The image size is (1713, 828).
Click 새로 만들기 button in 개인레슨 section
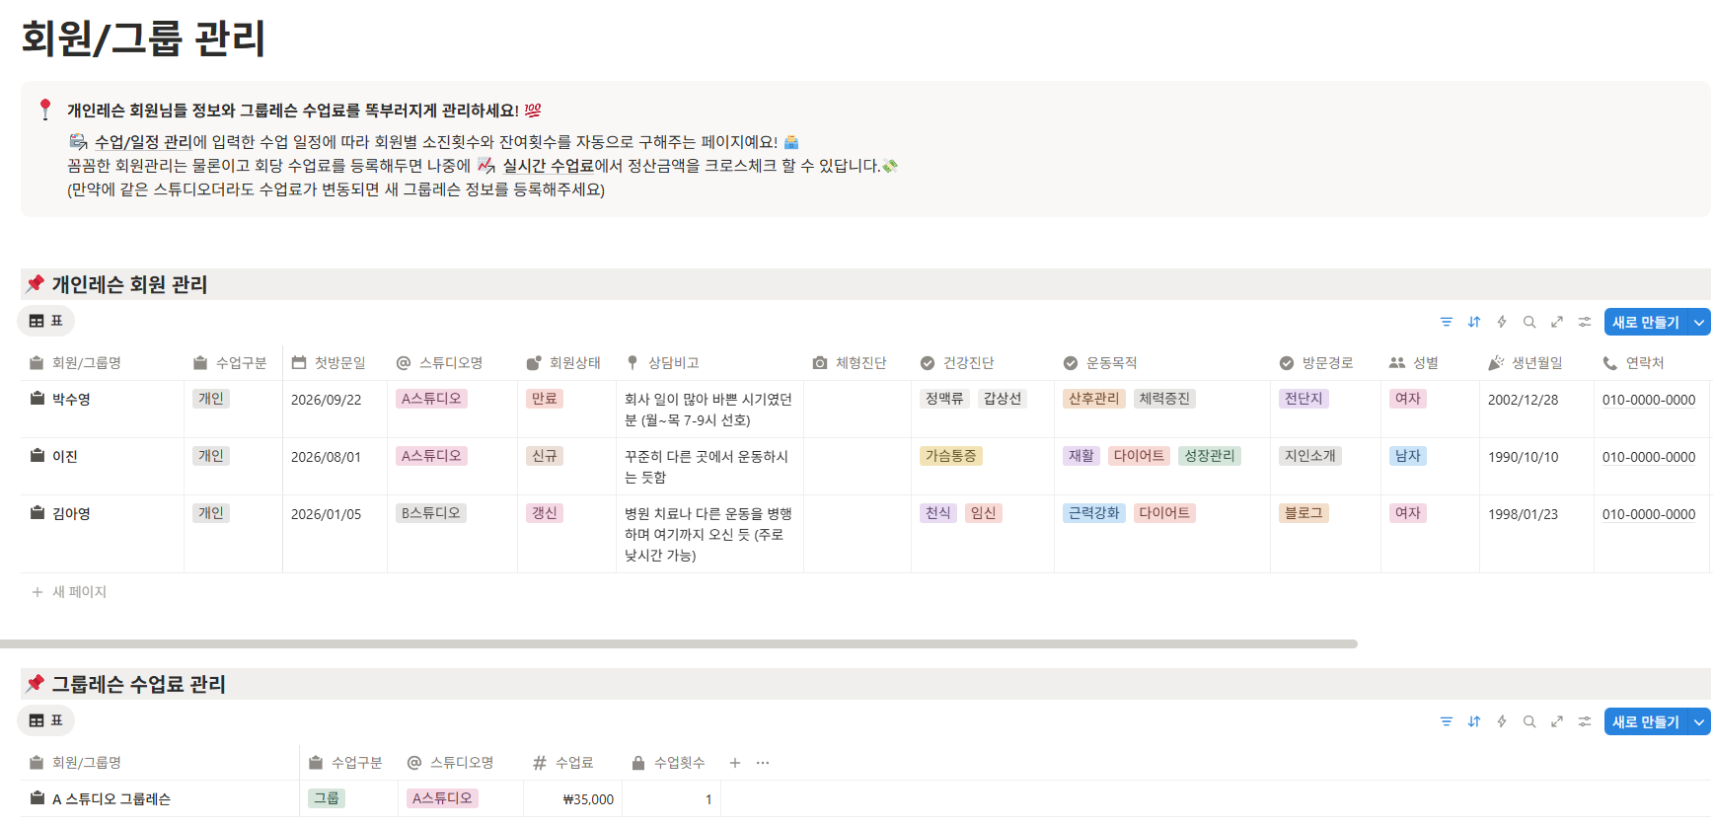pos(1646,322)
